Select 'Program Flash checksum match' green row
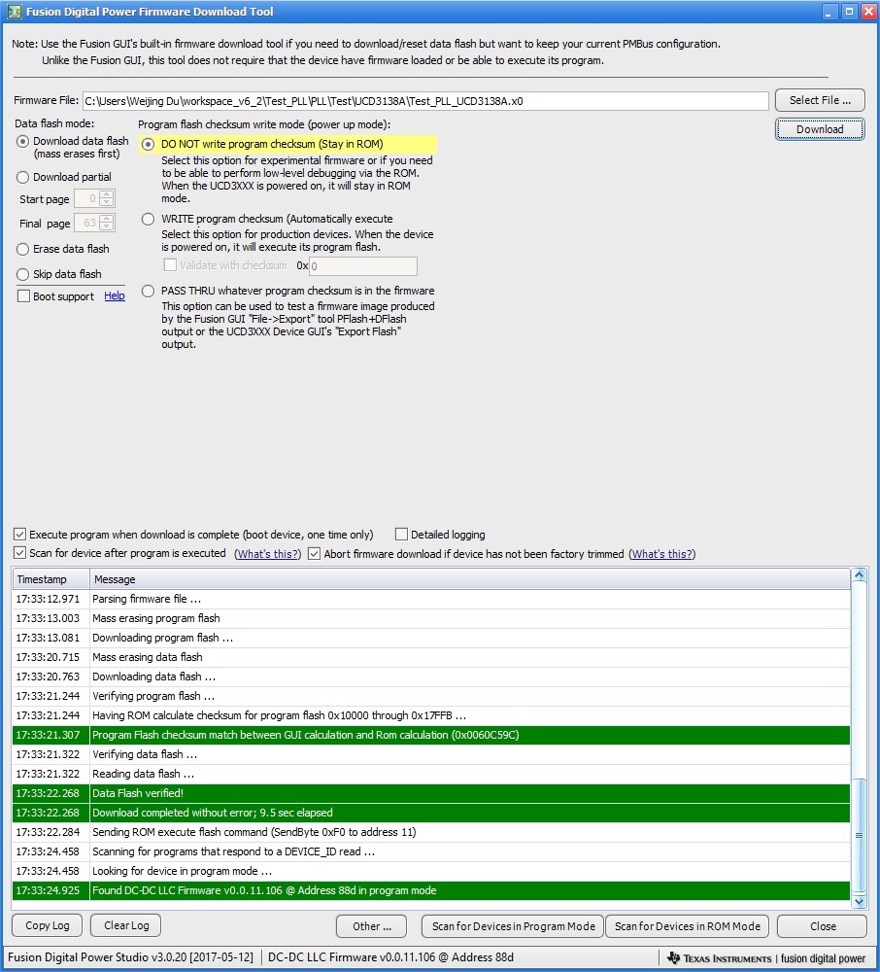 click(431, 735)
